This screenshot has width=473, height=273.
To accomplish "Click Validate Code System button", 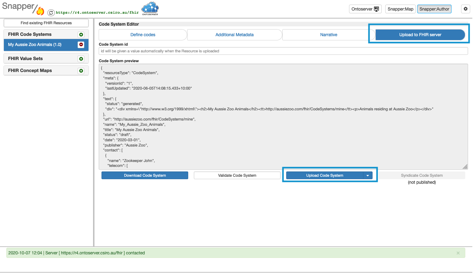I will 237,175.
